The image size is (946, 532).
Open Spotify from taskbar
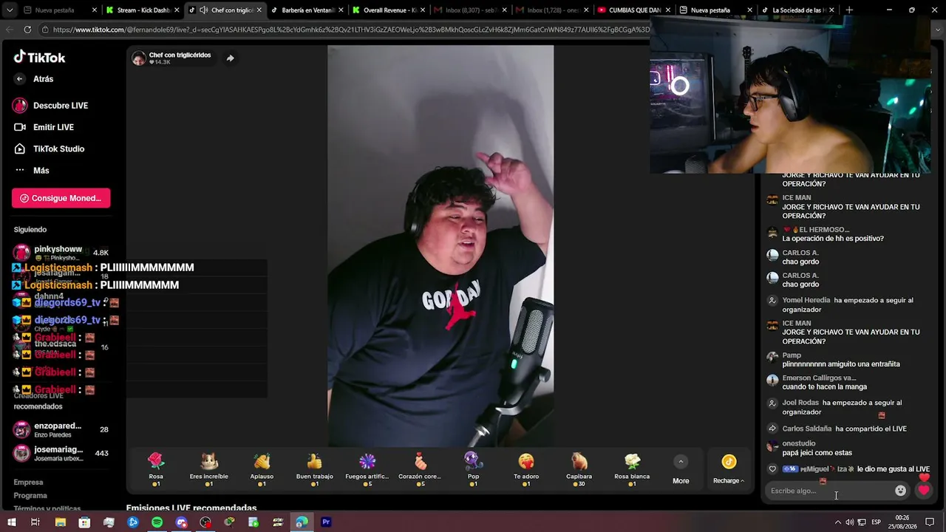tap(157, 522)
